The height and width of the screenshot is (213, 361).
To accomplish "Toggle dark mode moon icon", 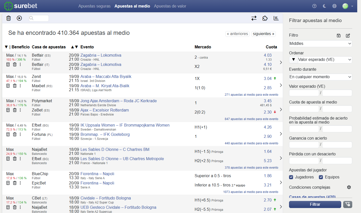I will point(324,6).
